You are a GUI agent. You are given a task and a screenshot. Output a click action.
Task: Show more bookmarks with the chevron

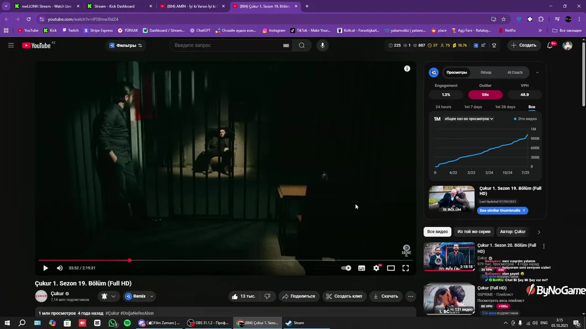pyautogui.click(x=540, y=31)
